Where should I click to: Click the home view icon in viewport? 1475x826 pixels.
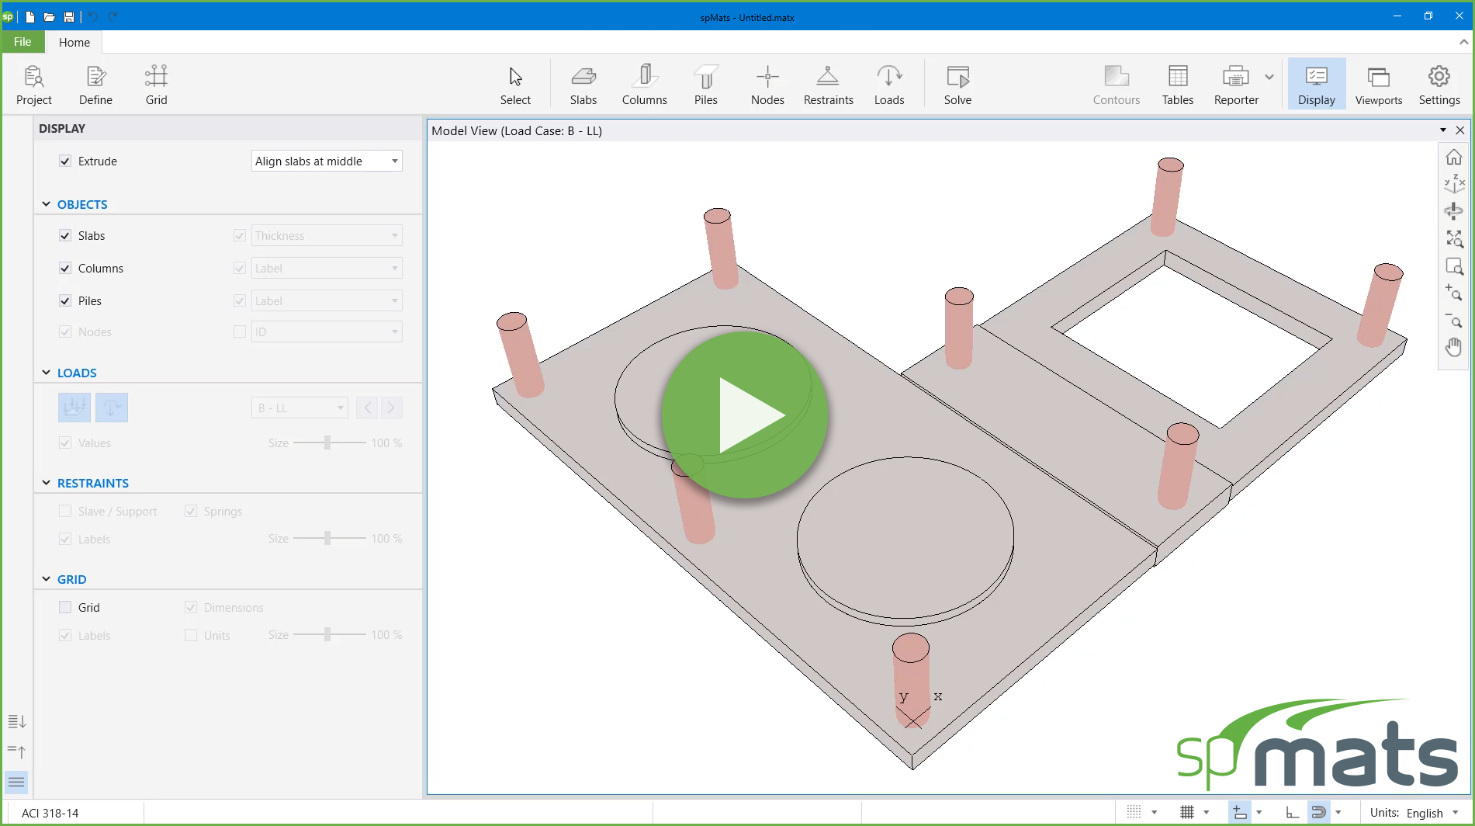pos(1453,158)
